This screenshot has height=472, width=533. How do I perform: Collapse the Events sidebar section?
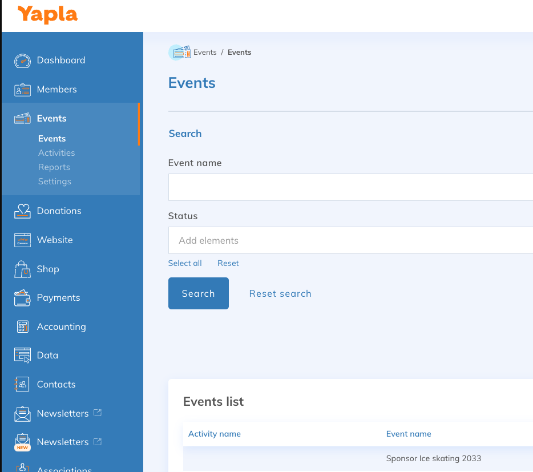point(52,118)
